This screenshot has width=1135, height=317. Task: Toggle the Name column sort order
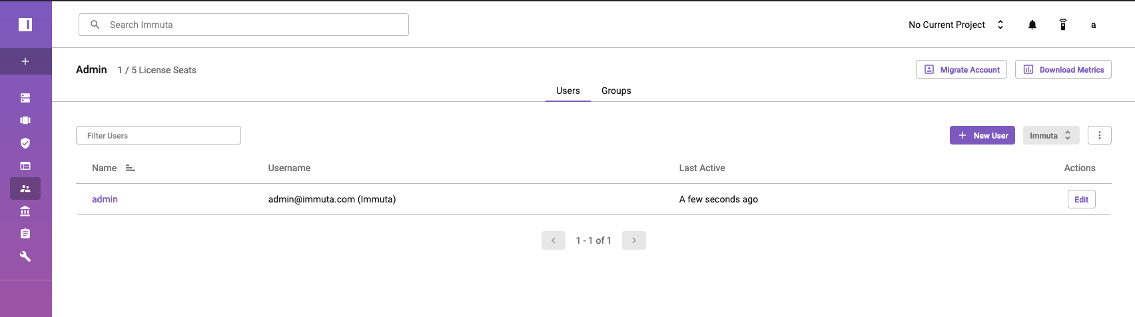[x=131, y=168]
